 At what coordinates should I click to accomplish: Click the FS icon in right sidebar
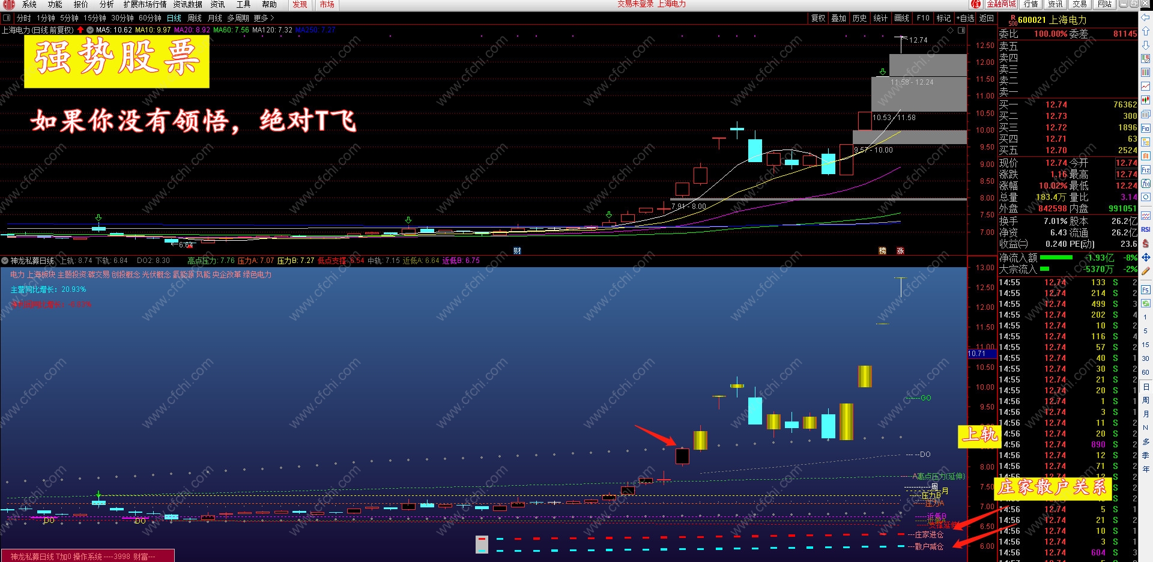coord(1146,290)
